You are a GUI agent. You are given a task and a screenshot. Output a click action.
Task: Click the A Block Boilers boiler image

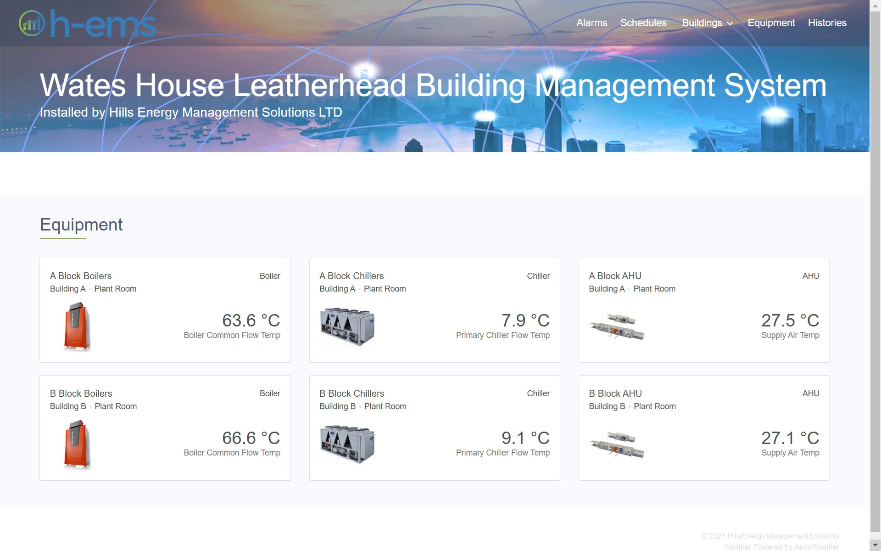[77, 326]
